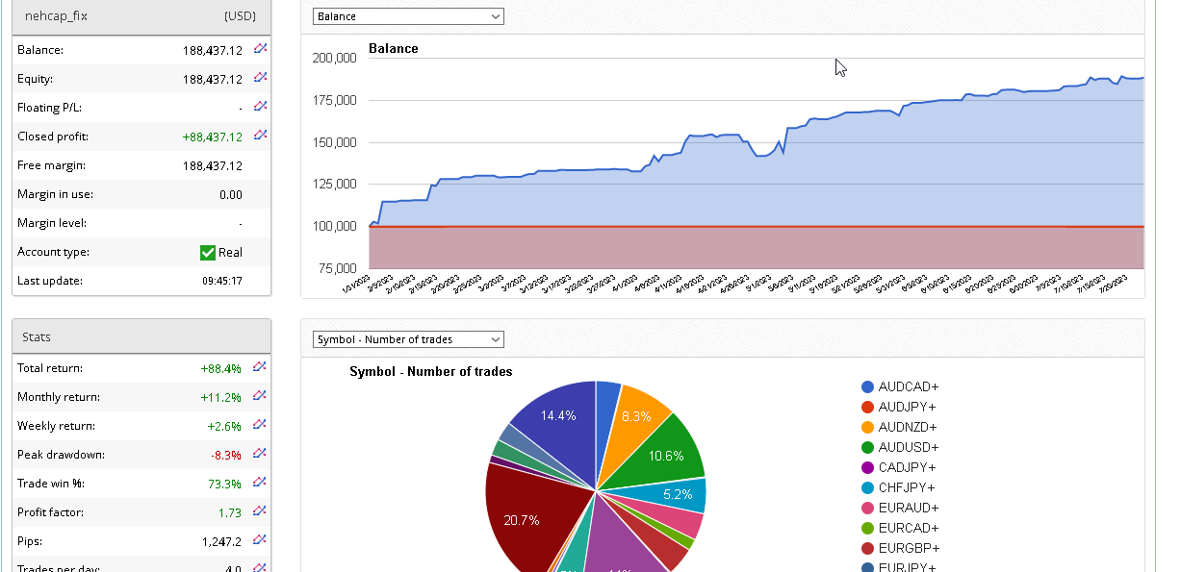Click the Peak drawdown chart icon
1181x572 pixels.
(x=260, y=453)
